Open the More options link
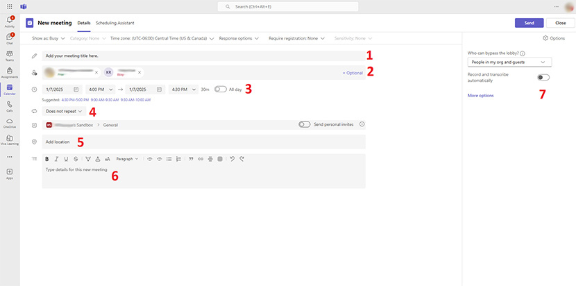The width and height of the screenshot is (576, 286). [480, 95]
